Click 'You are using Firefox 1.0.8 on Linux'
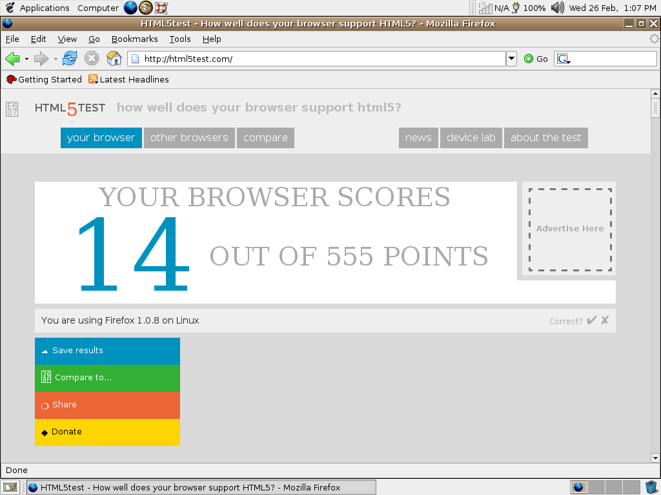 click(x=120, y=321)
